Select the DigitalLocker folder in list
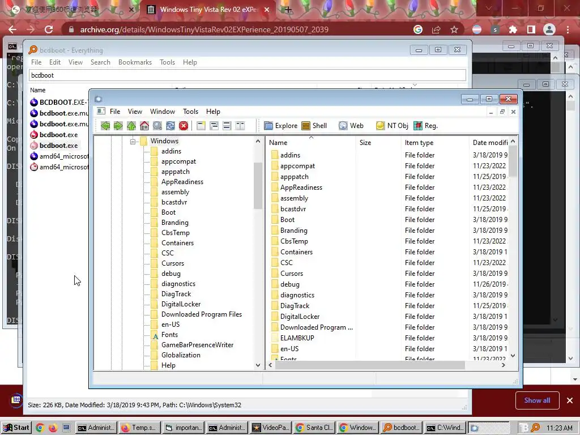Screen dimensions: 580x435 (x=300, y=317)
